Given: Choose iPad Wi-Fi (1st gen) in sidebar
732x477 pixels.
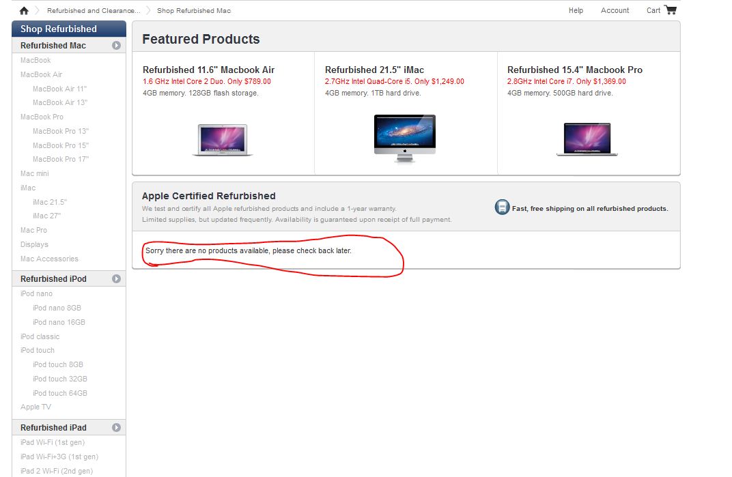Looking at the screenshot, I should click(x=53, y=442).
